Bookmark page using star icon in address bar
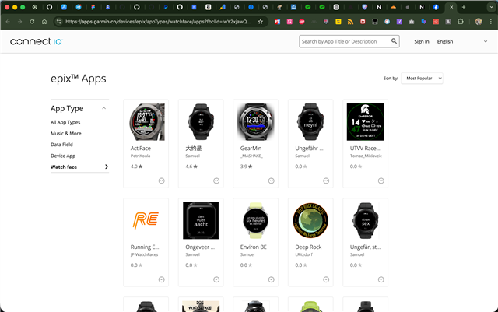The image size is (498, 312). click(260, 22)
